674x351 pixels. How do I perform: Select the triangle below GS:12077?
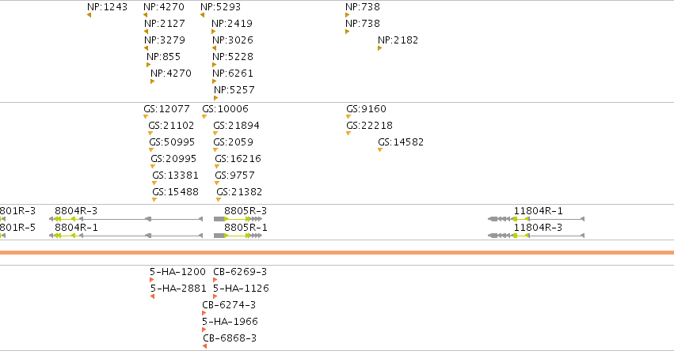tap(146, 117)
